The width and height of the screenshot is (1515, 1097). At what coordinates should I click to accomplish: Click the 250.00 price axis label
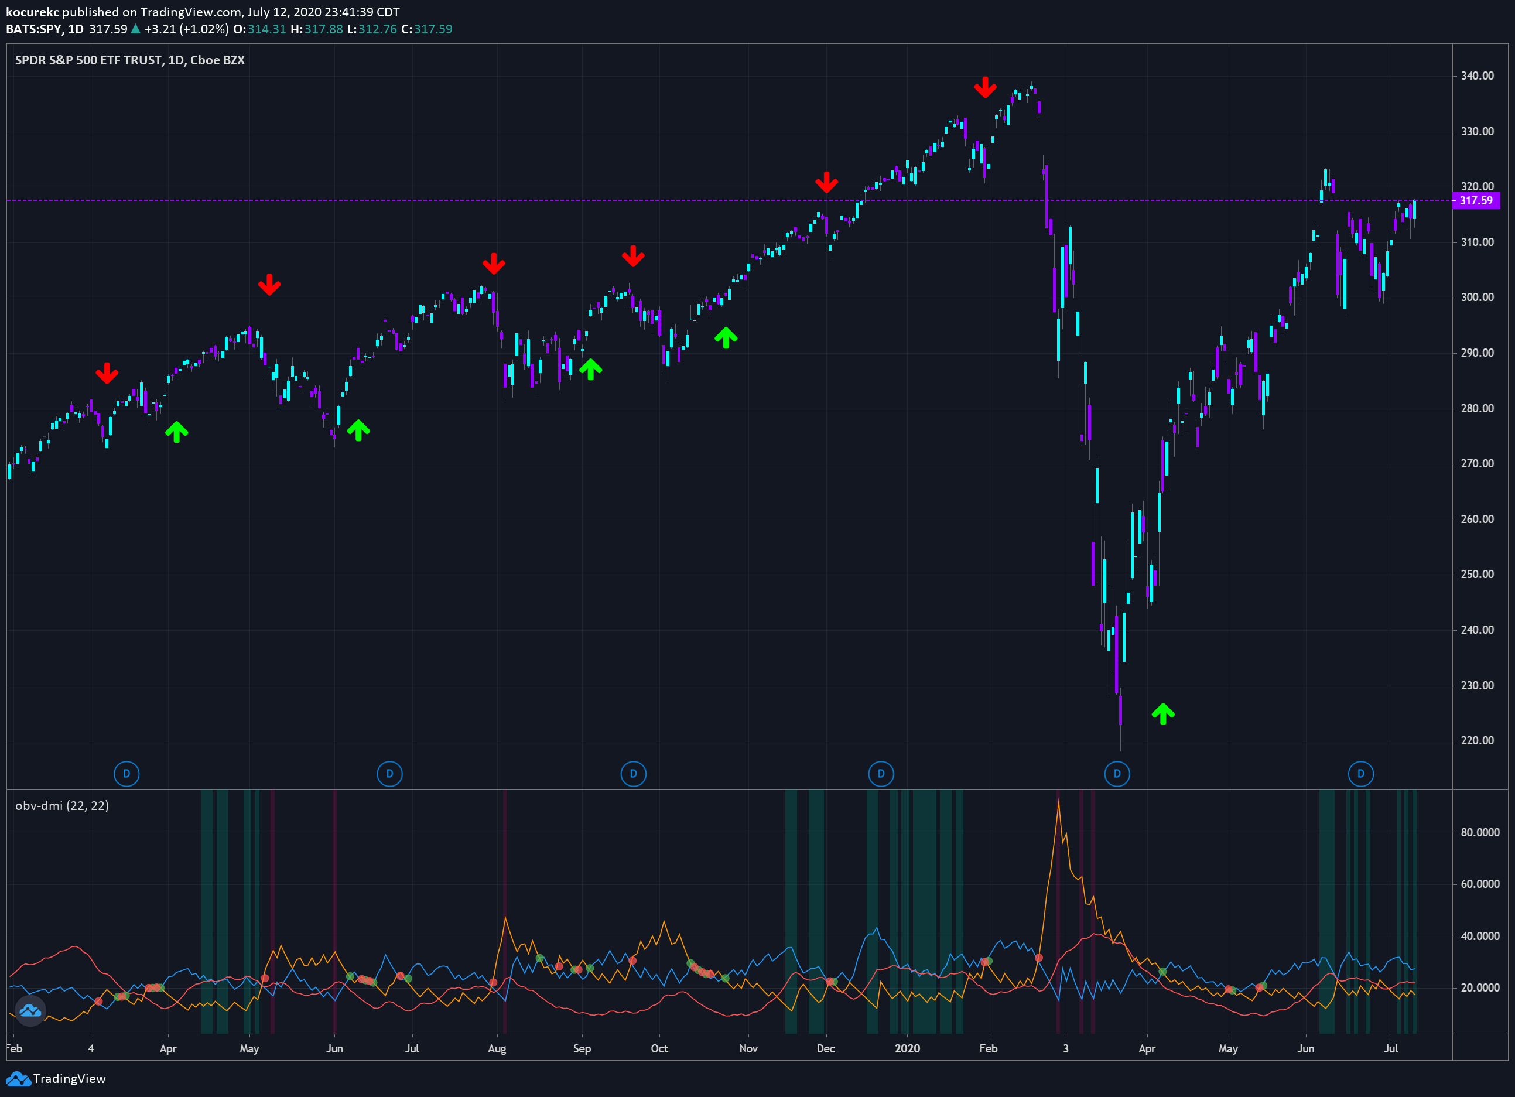(1477, 575)
